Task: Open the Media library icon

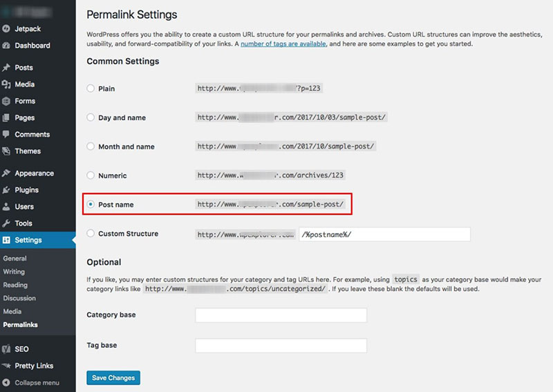Action: 6,84
